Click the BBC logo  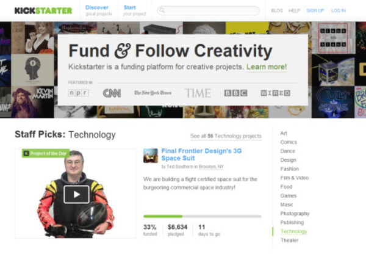click(235, 93)
